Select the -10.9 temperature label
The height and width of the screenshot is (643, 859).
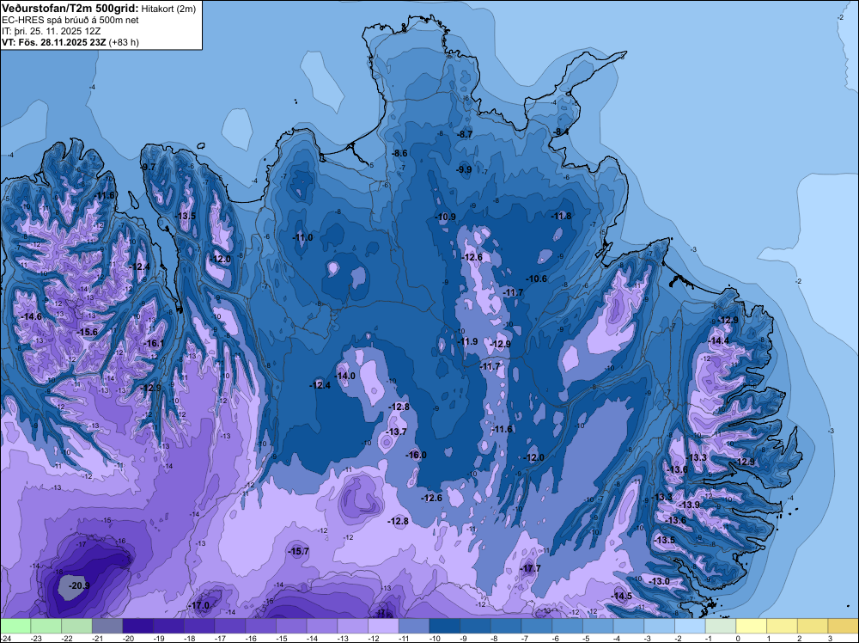coord(445,217)
